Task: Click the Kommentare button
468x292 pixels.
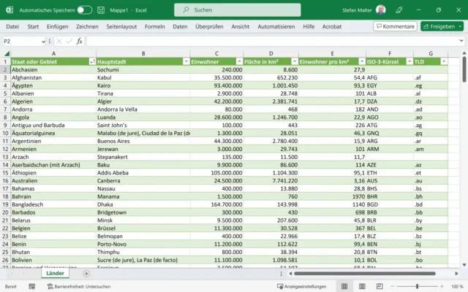Action: click(x=395, y=26)
